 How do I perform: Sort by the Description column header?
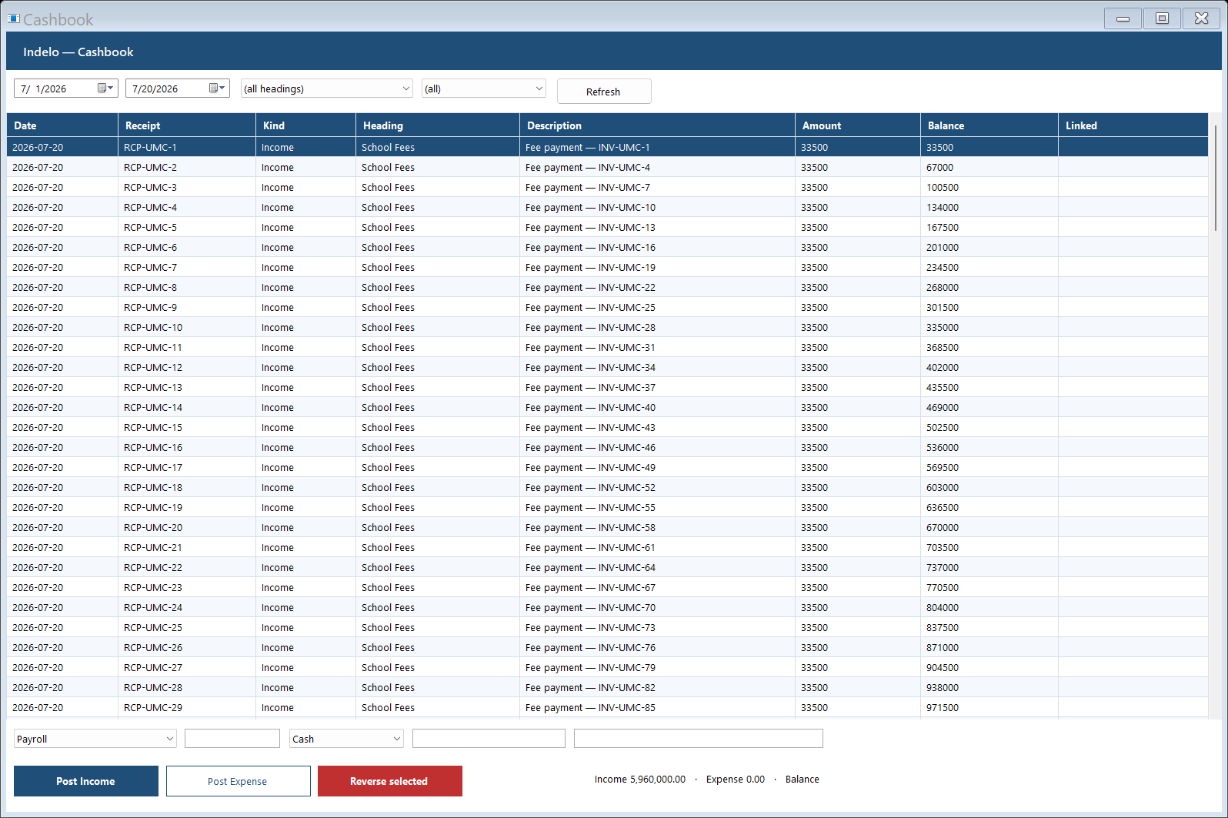(x=657, y=125)
